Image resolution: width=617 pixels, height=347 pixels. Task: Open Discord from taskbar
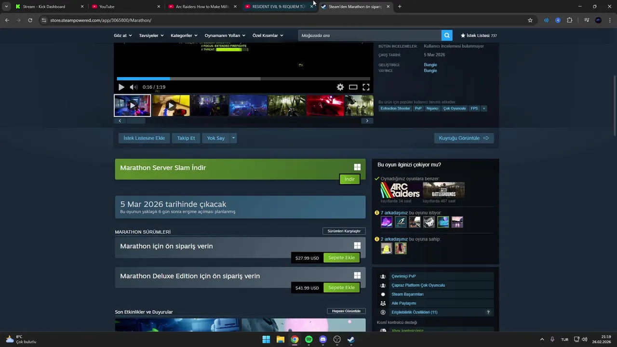[323, 339]
